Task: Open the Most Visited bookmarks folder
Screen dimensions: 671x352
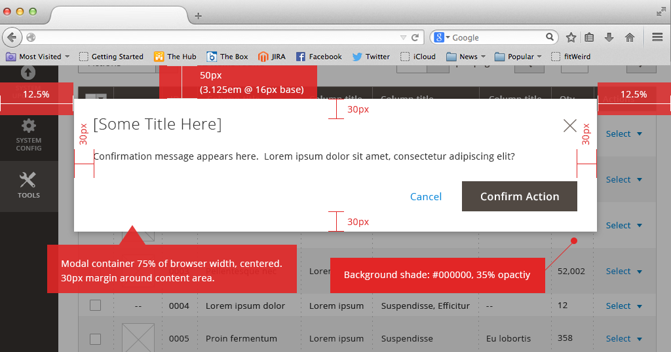Action: click(x=37, y=56)
